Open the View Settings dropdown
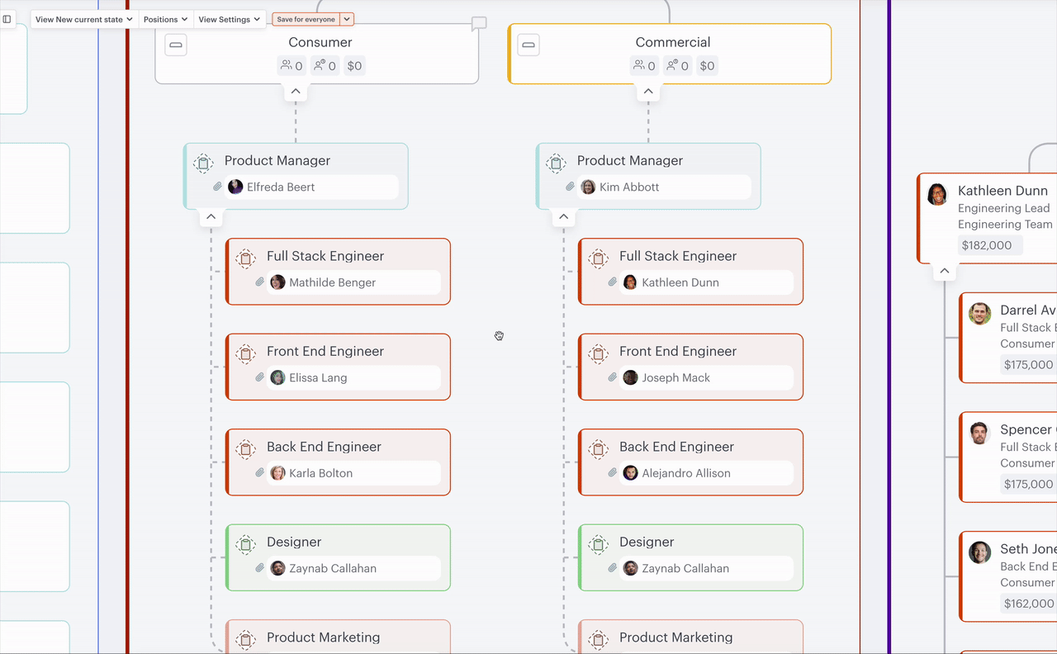Image resolution: width=1057 pixels, height=654 pixels. (x=229, y=19)
